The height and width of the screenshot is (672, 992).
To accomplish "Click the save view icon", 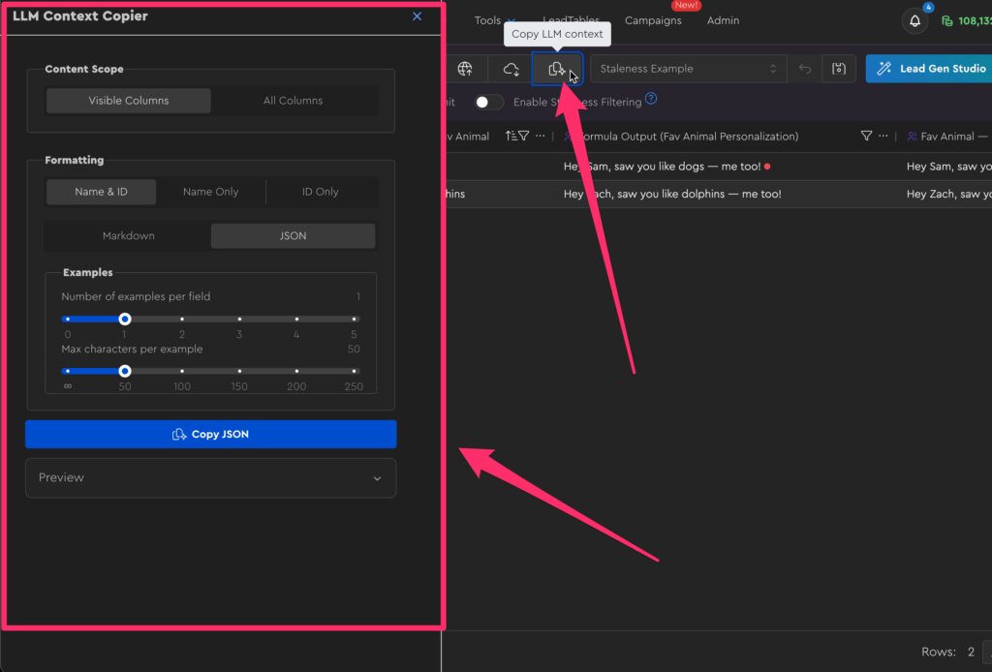I will coord(839,69).
